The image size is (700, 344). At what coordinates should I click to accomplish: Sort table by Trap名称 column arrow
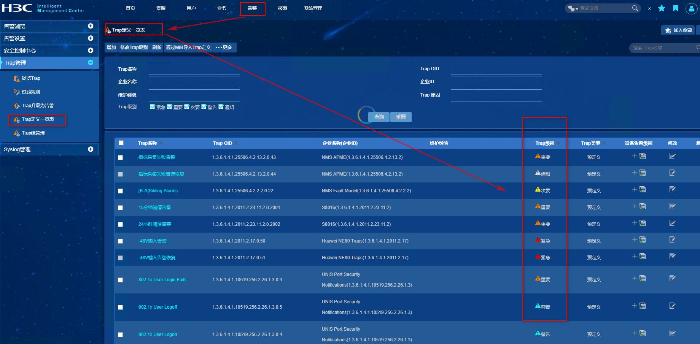click(x=161, y=143)
